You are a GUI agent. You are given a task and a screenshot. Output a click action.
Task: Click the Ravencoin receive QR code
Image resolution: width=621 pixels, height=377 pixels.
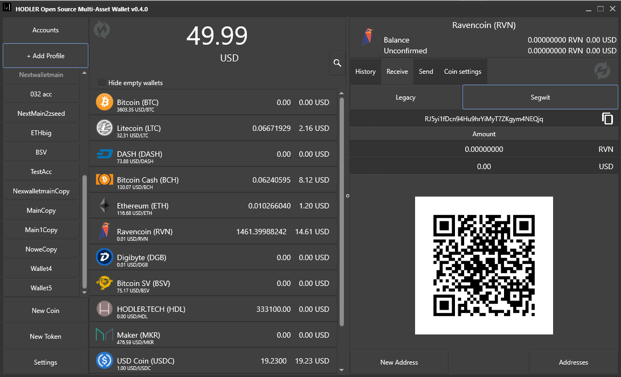pyautogui.click(x=484, y=266)
